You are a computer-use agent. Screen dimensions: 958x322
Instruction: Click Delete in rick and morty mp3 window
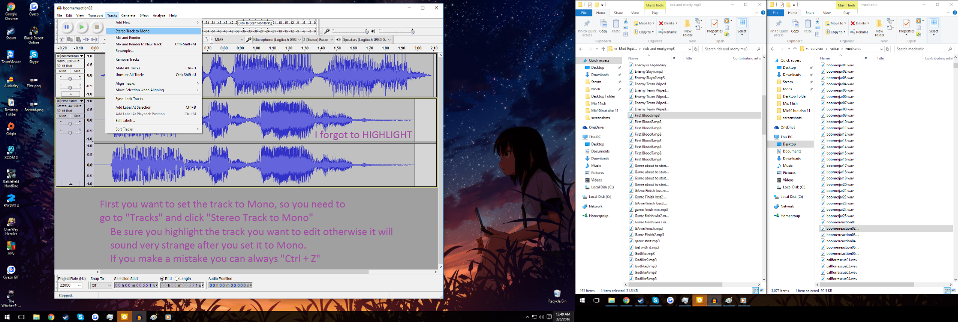pyautogui.click(x=668, y=23)
